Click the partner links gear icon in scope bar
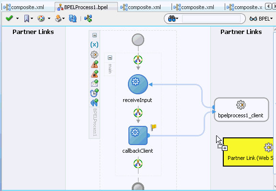This screenshot has height=191, width=276. pos(94,55)
